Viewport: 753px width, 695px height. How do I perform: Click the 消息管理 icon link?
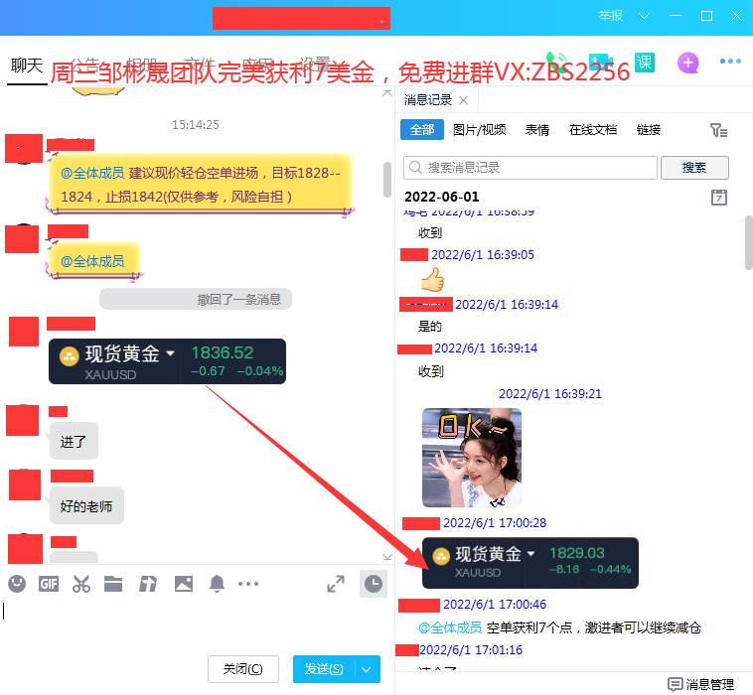coord(701,684)
